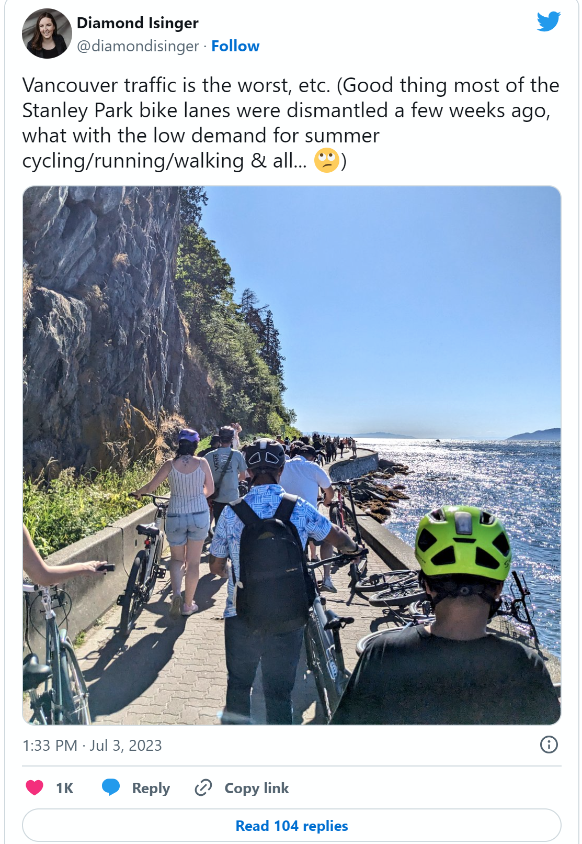Click the @diamondisinger handle
The image size is (582, 844).
click(138, 46)
